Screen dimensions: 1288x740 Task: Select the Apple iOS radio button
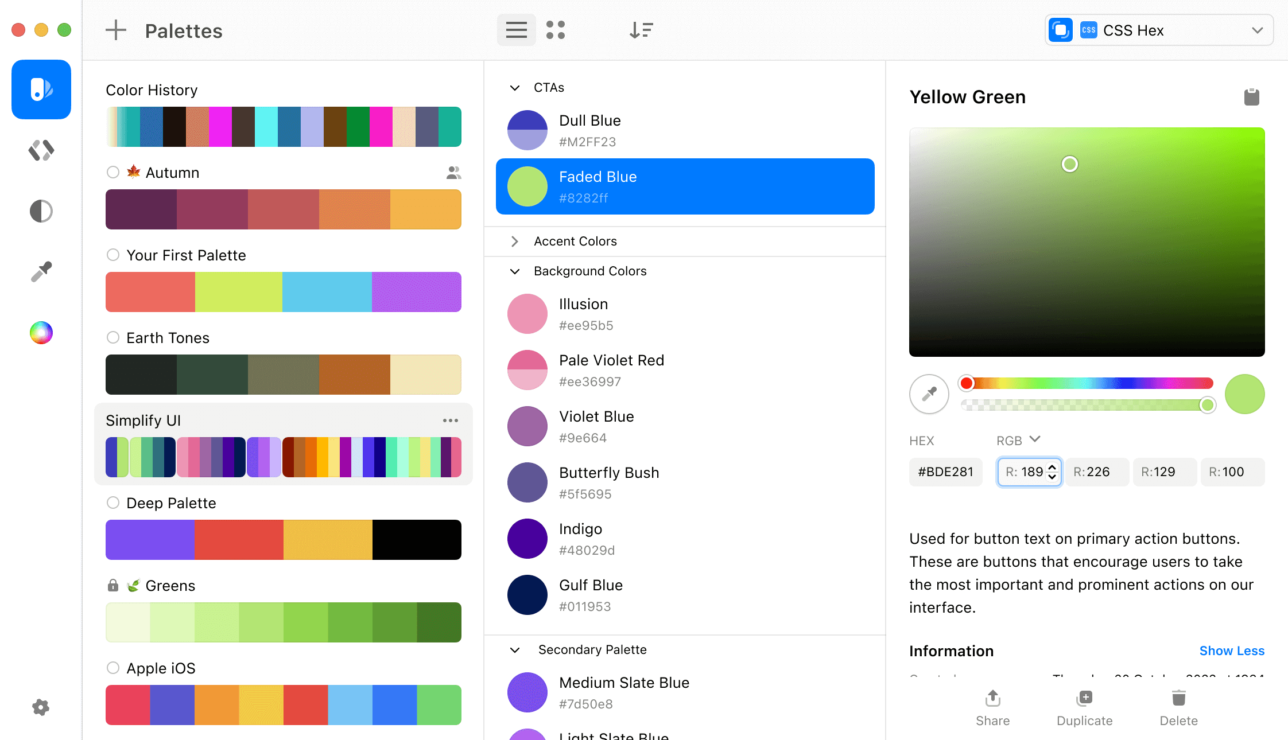click(x=113, y=668)
